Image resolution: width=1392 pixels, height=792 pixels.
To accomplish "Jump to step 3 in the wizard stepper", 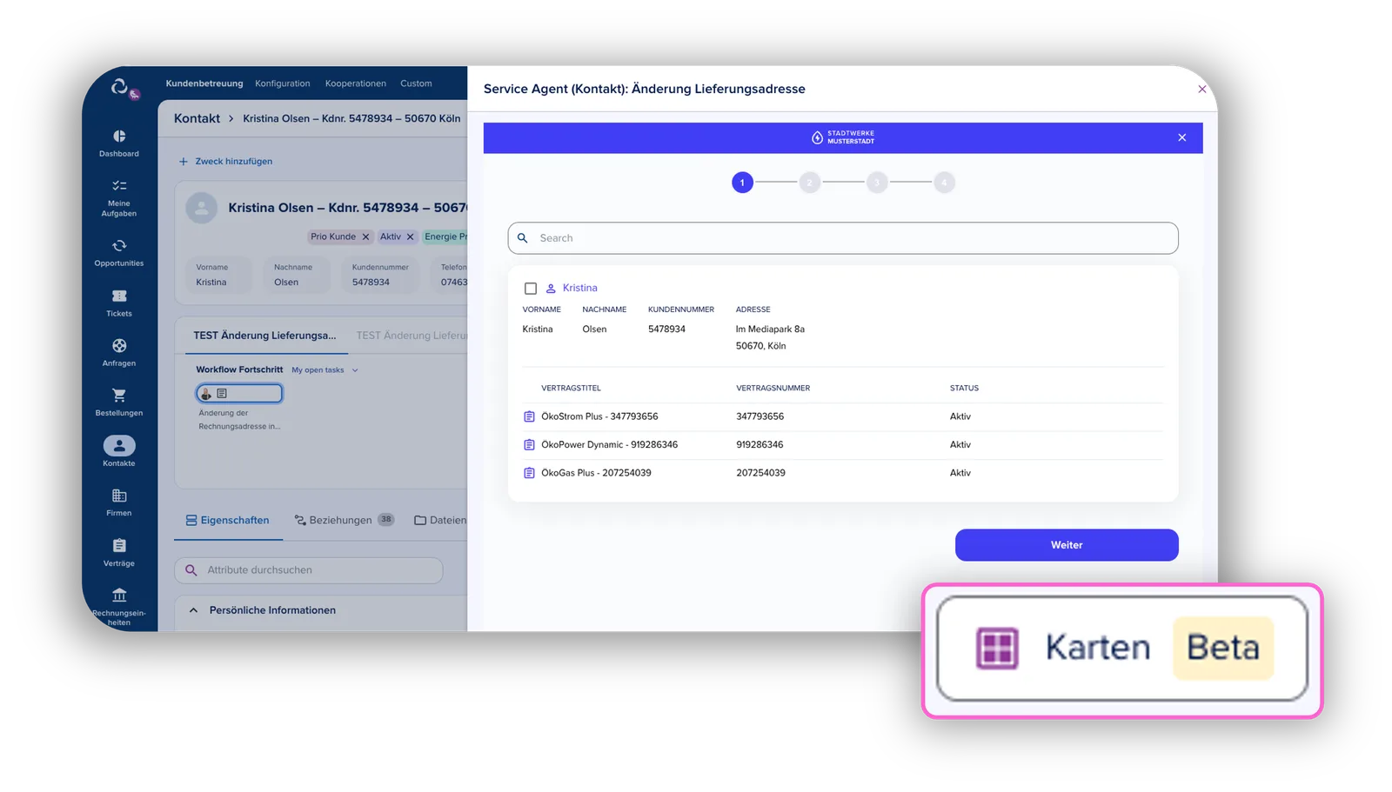I will (x=877, y=183).
